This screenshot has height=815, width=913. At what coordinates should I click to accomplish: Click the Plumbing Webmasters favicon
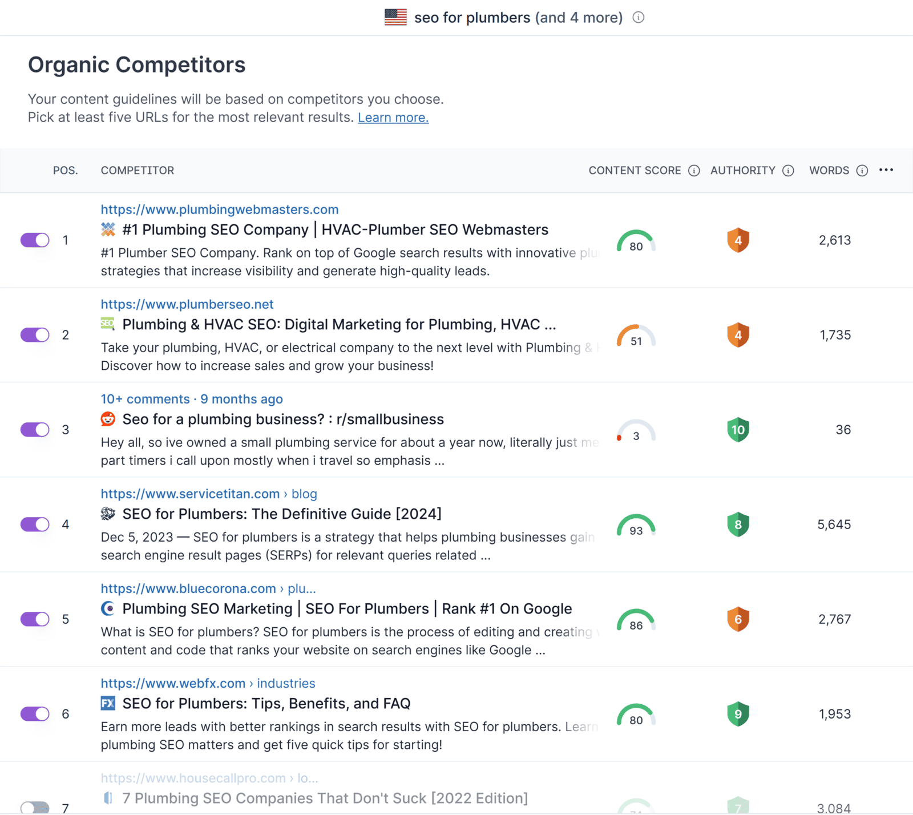click(x=108, y=229)
